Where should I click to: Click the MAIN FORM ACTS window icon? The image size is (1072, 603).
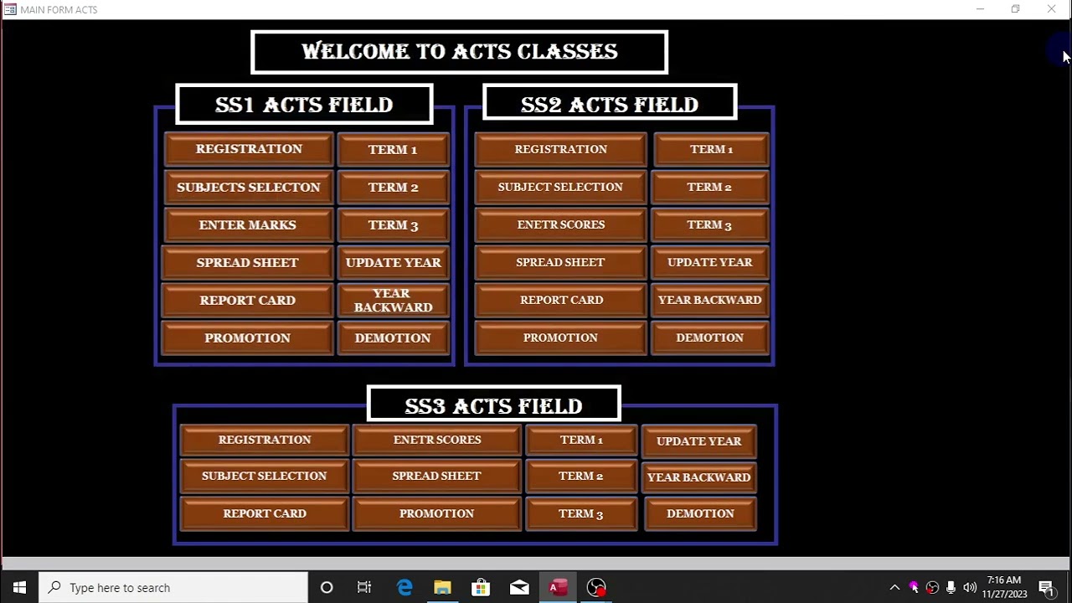10,9
